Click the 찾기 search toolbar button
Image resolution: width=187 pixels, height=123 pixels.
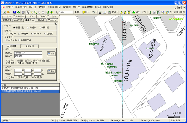tap(112, 12)
